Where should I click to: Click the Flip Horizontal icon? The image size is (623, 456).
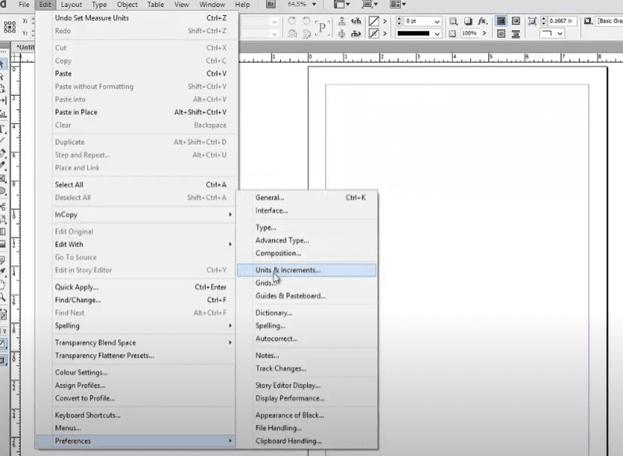click(x=292, y=34)
